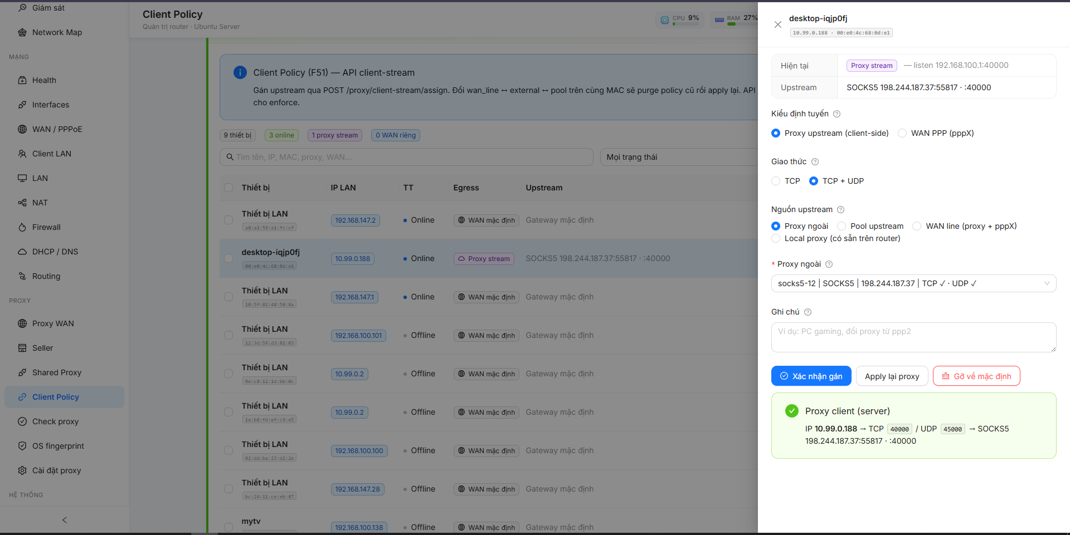The width and height of the screenshot is (1070, 535).
Task: Click Xác nhận gán button
Action: point(811,376)
